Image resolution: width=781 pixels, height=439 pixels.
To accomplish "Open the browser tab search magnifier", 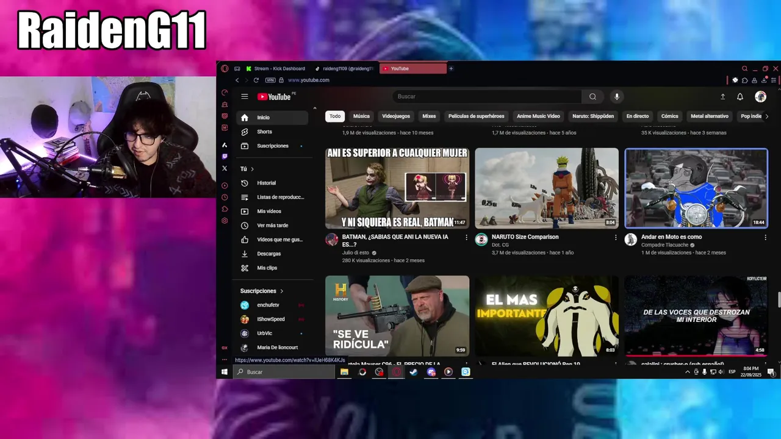I will [x=744, y=68].
